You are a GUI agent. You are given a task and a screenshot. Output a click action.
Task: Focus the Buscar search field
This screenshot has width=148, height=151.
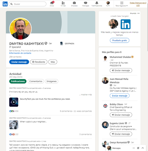(27, 4)
